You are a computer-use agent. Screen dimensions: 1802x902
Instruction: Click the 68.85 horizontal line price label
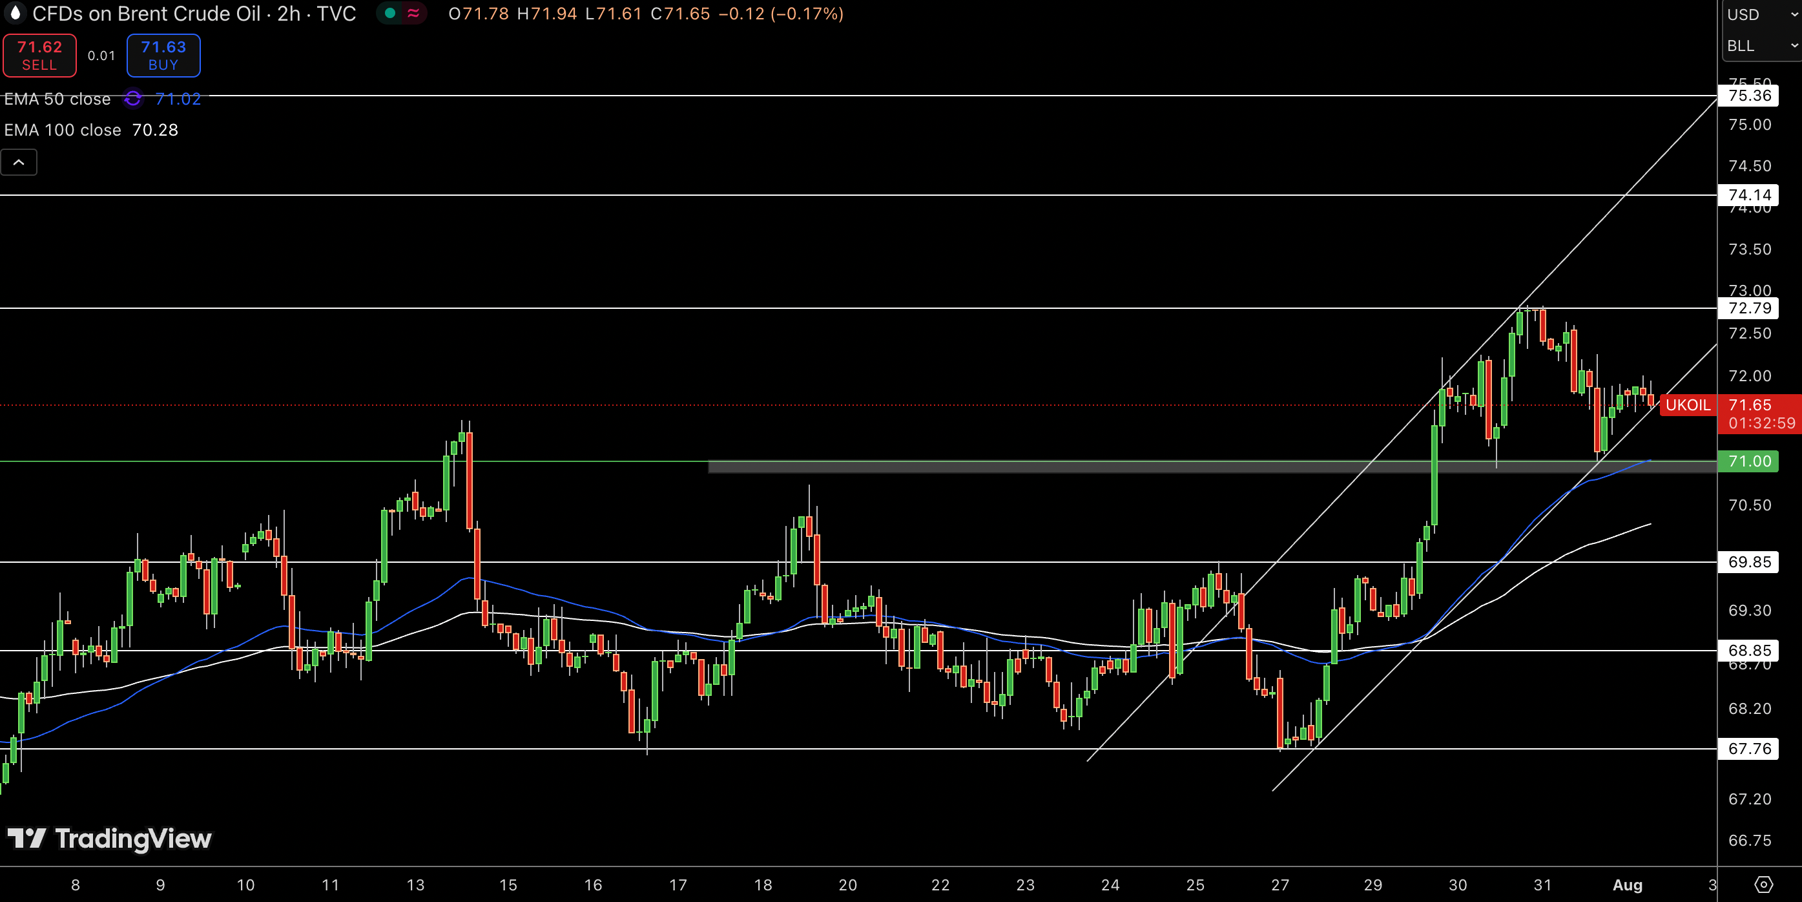1748,651
